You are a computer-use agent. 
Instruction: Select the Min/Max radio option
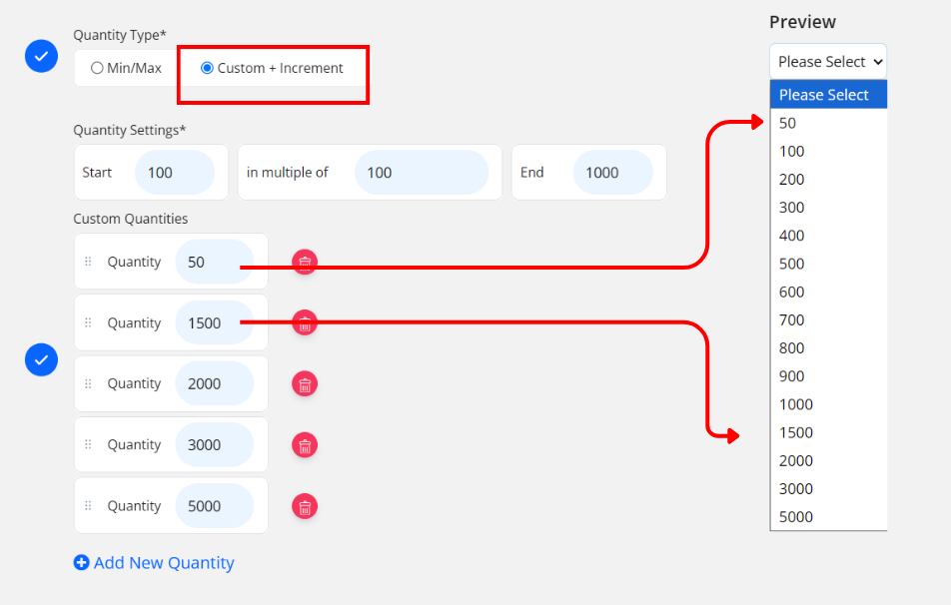point(97,69)
